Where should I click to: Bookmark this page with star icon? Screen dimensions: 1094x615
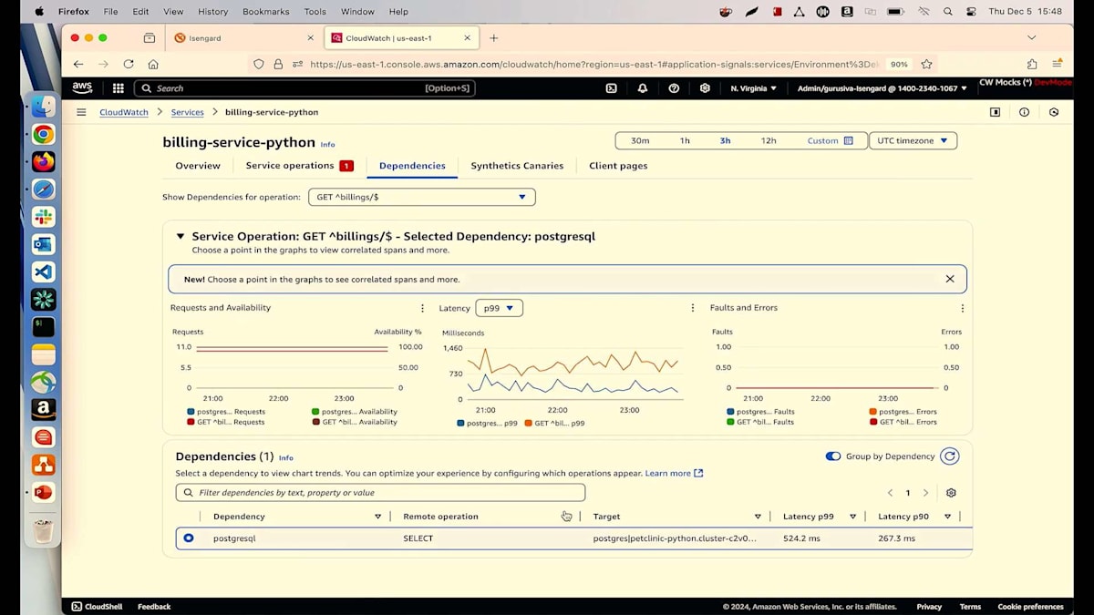(926, 64)
